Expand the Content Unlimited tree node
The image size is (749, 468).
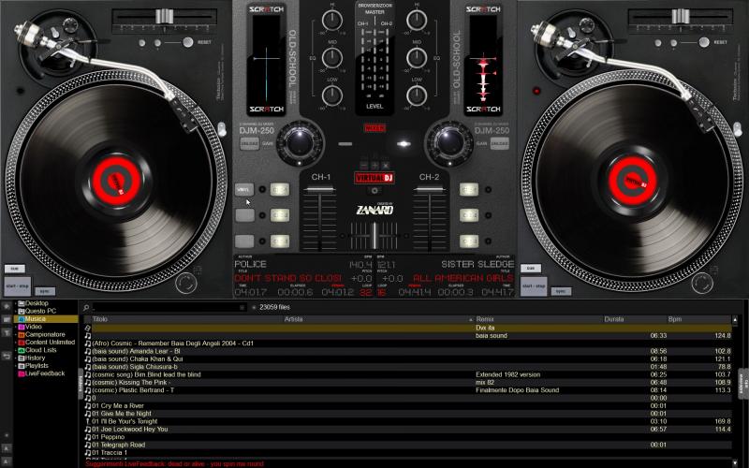(15, 343)
